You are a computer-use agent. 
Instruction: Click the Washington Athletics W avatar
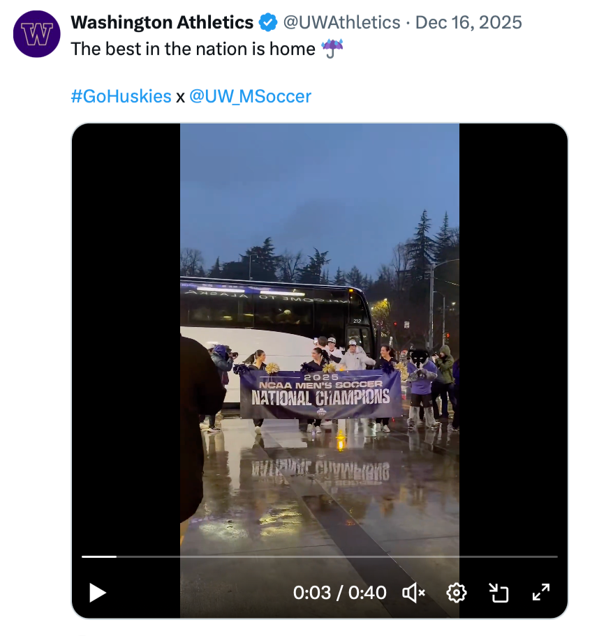pyautogui.click(x=37, y=33)
